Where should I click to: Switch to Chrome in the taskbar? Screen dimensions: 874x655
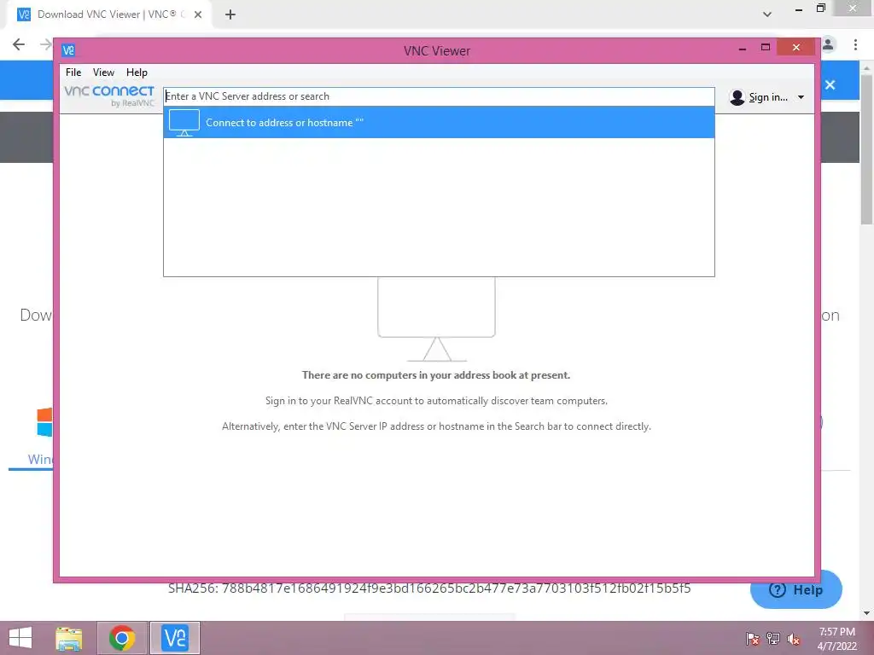click(122, 638)
